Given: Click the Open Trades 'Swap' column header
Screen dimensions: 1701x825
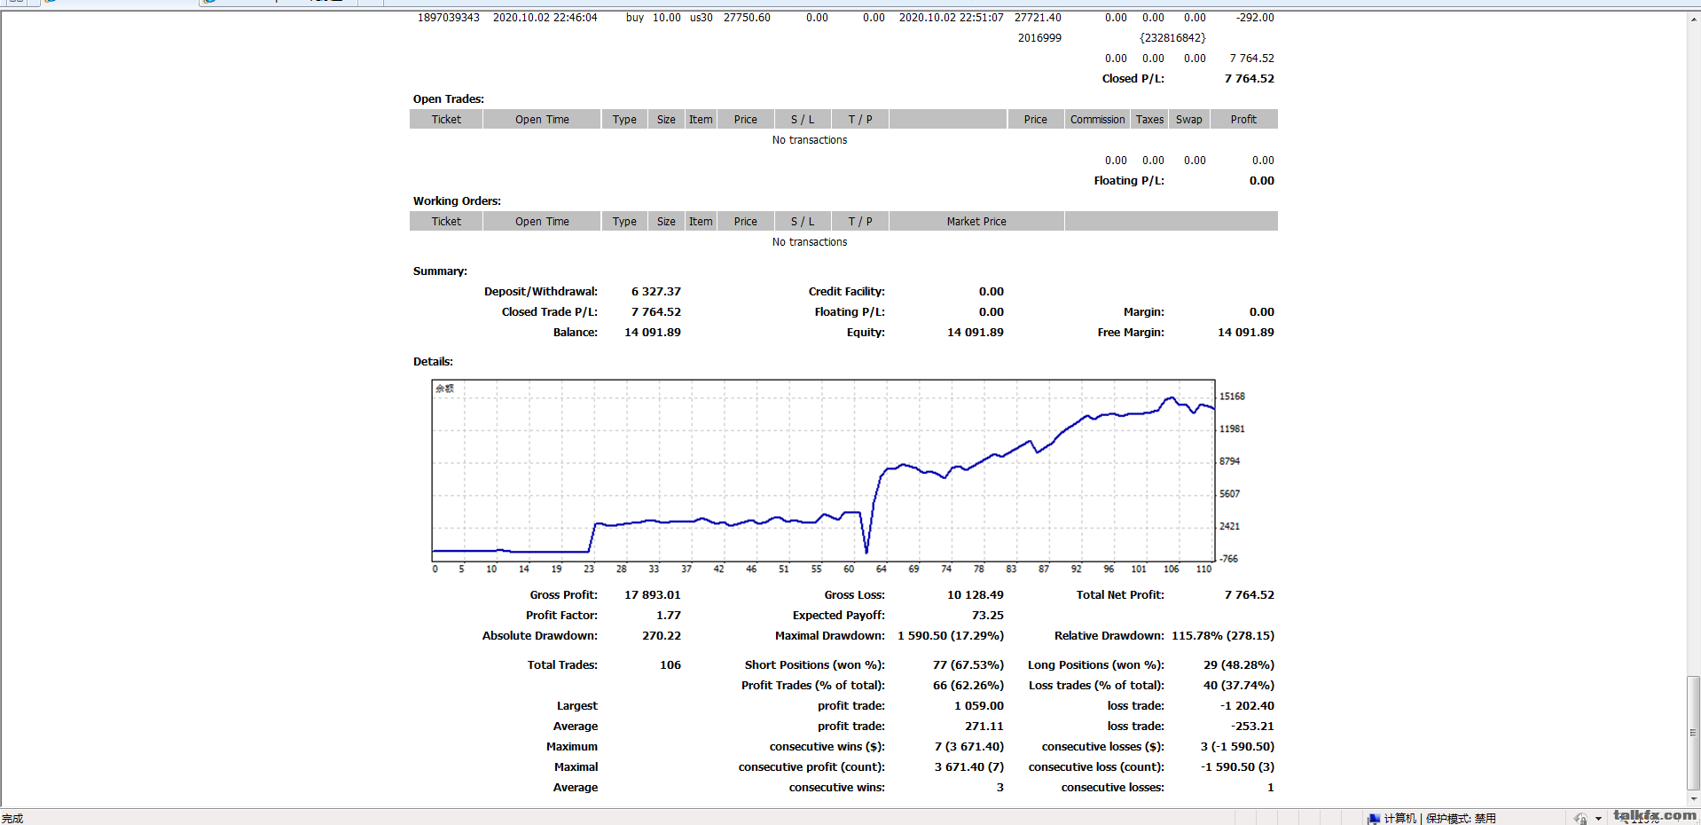Looking at the screenshot, I should (1188, 120).
